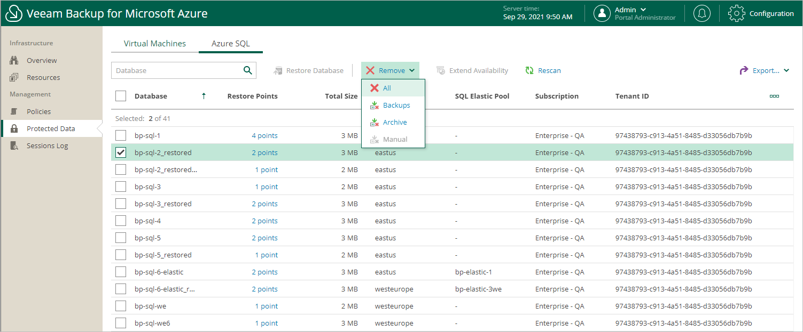Sort by the Tenant ID column header
Image resolution: width=803 pixels, height=332 pixels.
pyautogui.click(x=632, y=96)
